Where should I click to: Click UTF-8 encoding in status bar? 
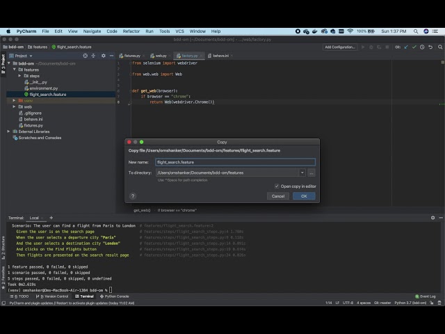tap(348, 303)
